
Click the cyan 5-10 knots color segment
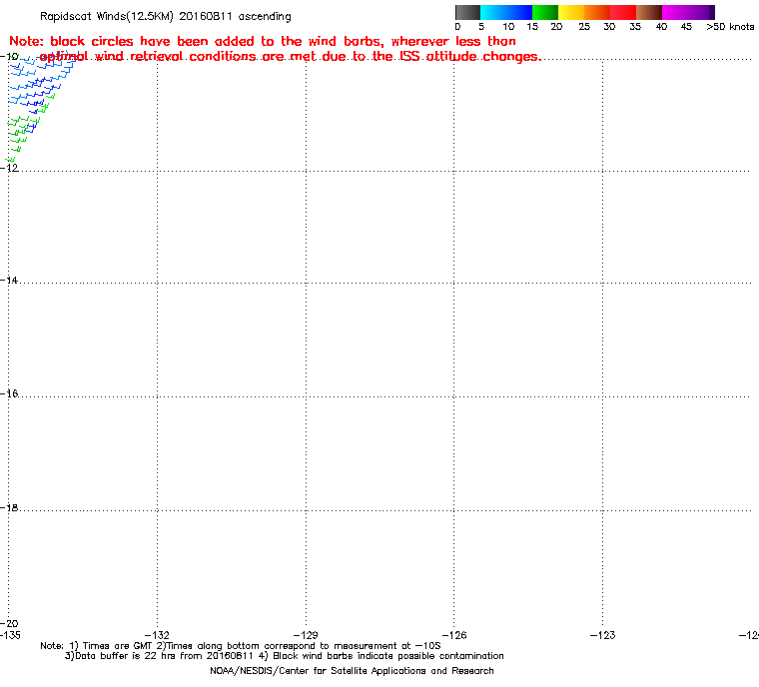coord(493,12)
